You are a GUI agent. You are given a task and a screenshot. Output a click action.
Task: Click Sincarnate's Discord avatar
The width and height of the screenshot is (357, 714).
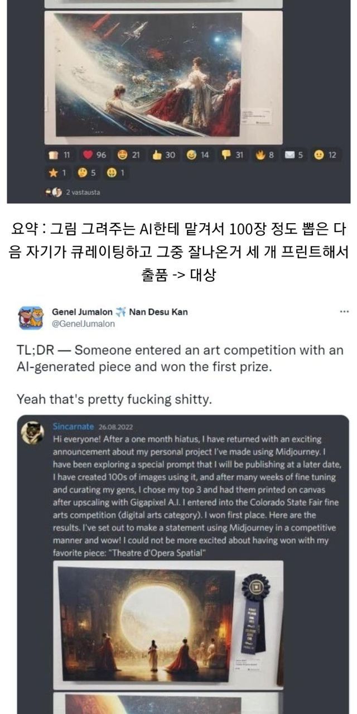33,432
